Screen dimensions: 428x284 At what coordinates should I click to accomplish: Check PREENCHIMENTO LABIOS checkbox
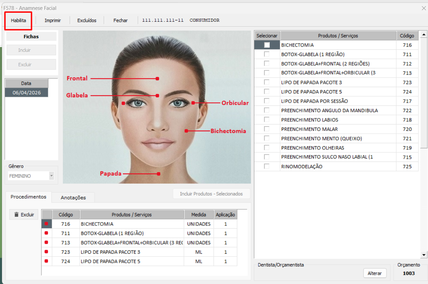[267, 119]
